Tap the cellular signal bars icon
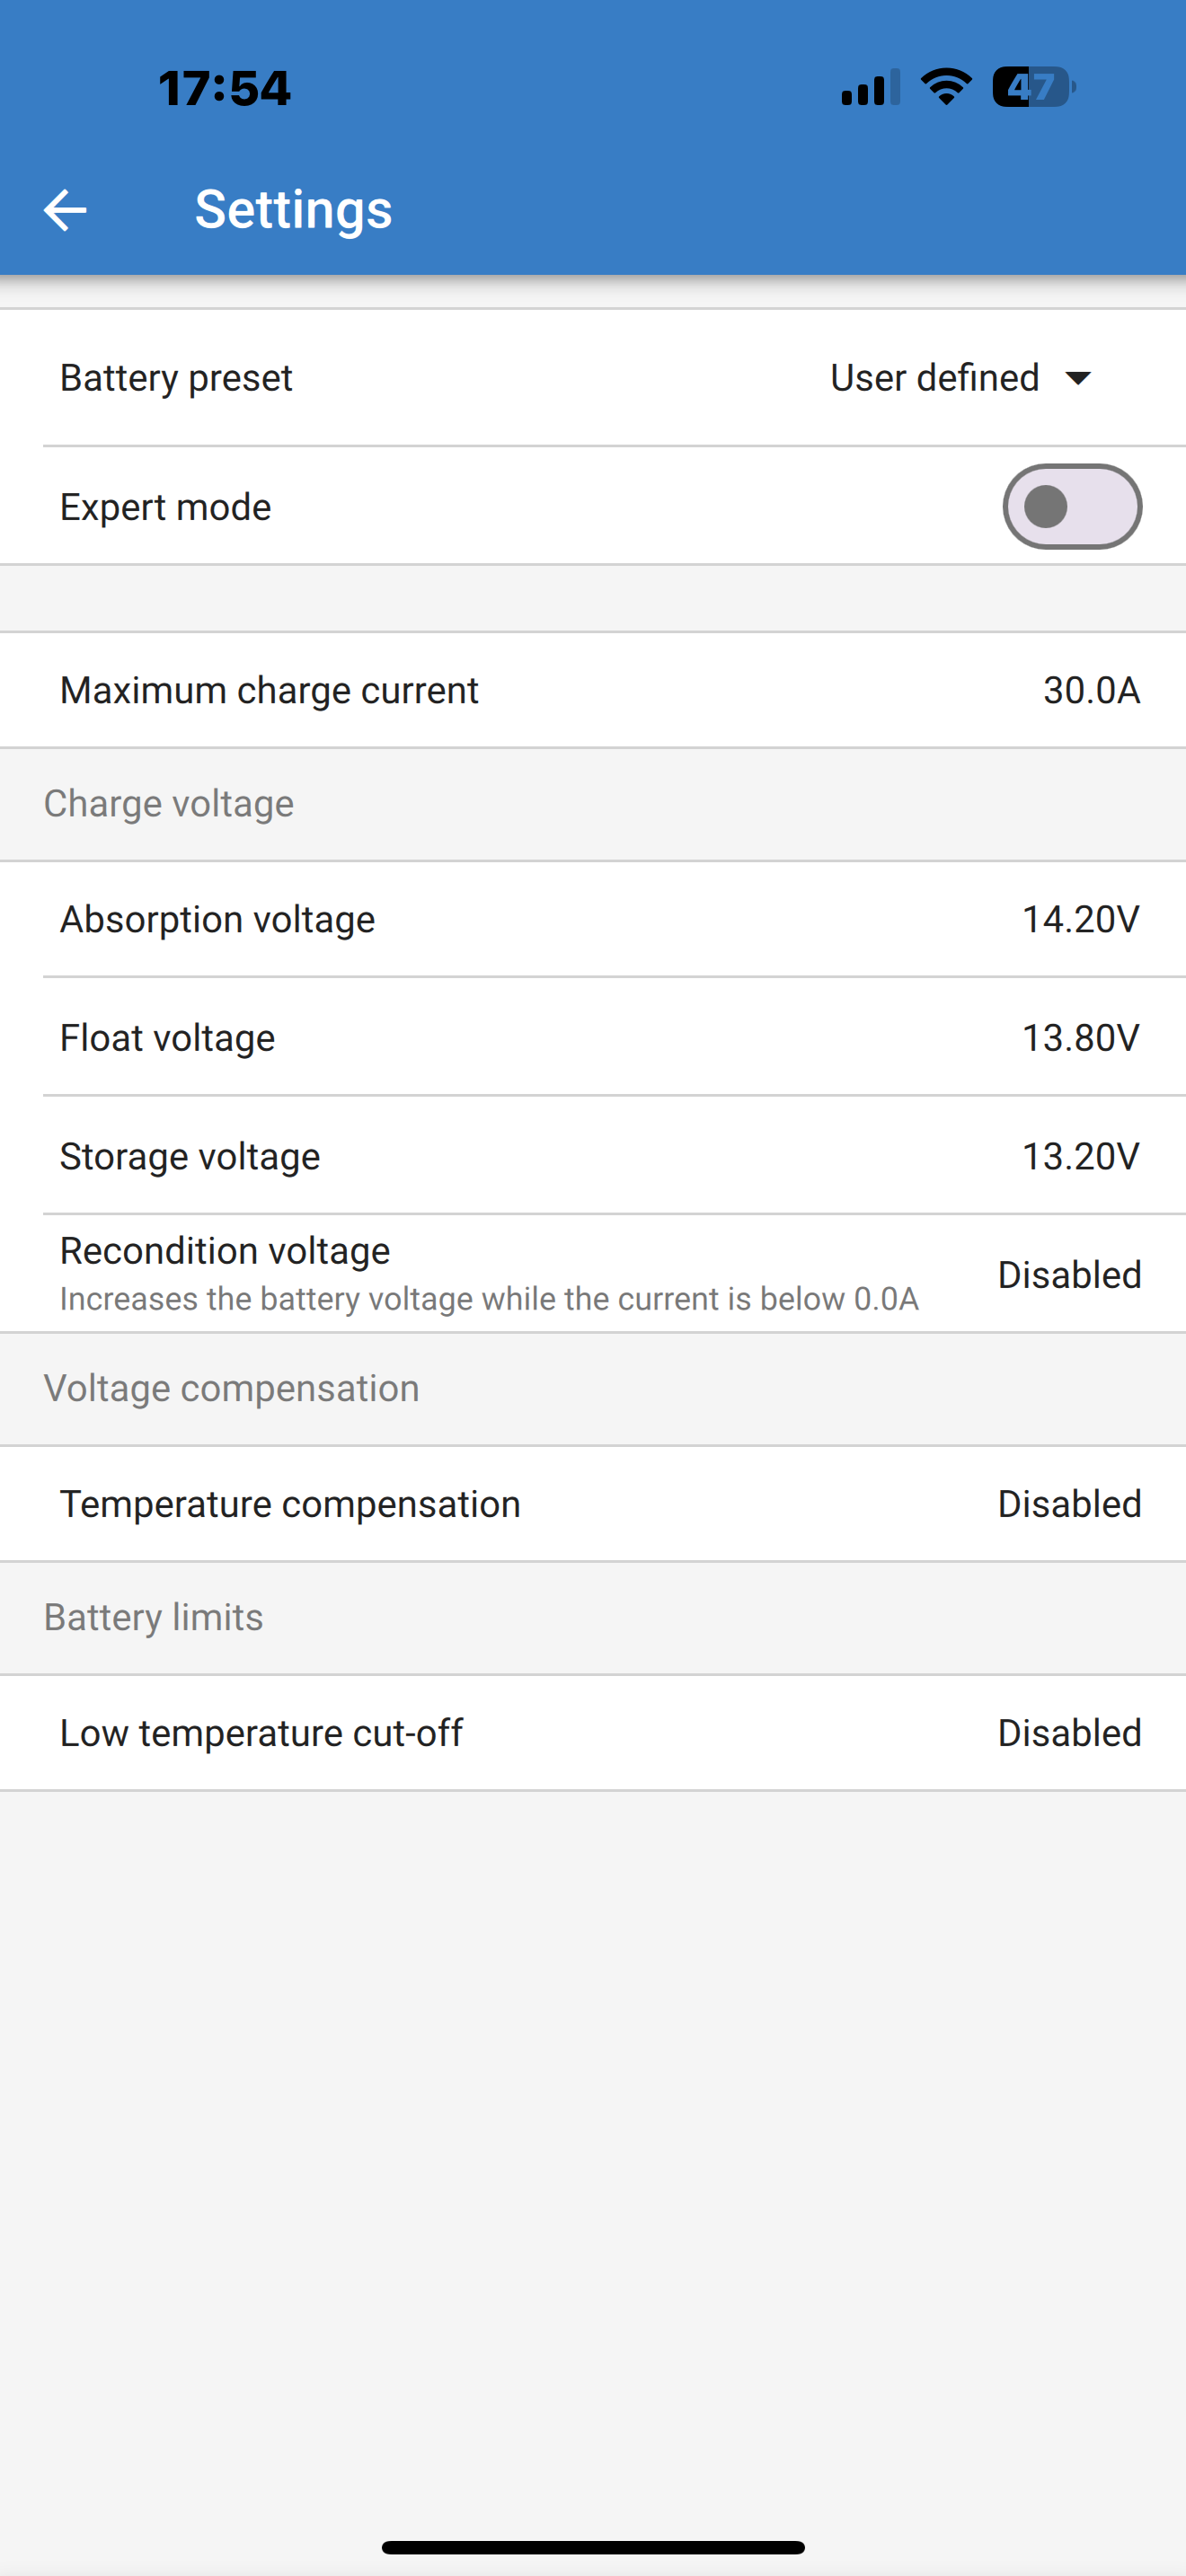The image size is (1186, 2576). pyautogui.click(x=870, y=87)
